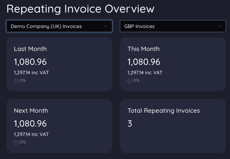Viewport: 230px width, 159px height.
Task: Click the no-change circle icon under This Month
Action: point(129,81)
